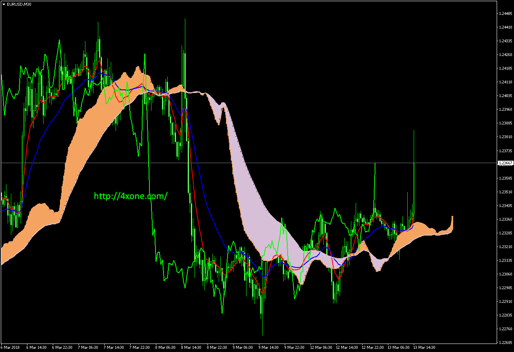The image size is (514, 352).
Task: Click the 6 Mar 22:30 time label
Action: 62,347
